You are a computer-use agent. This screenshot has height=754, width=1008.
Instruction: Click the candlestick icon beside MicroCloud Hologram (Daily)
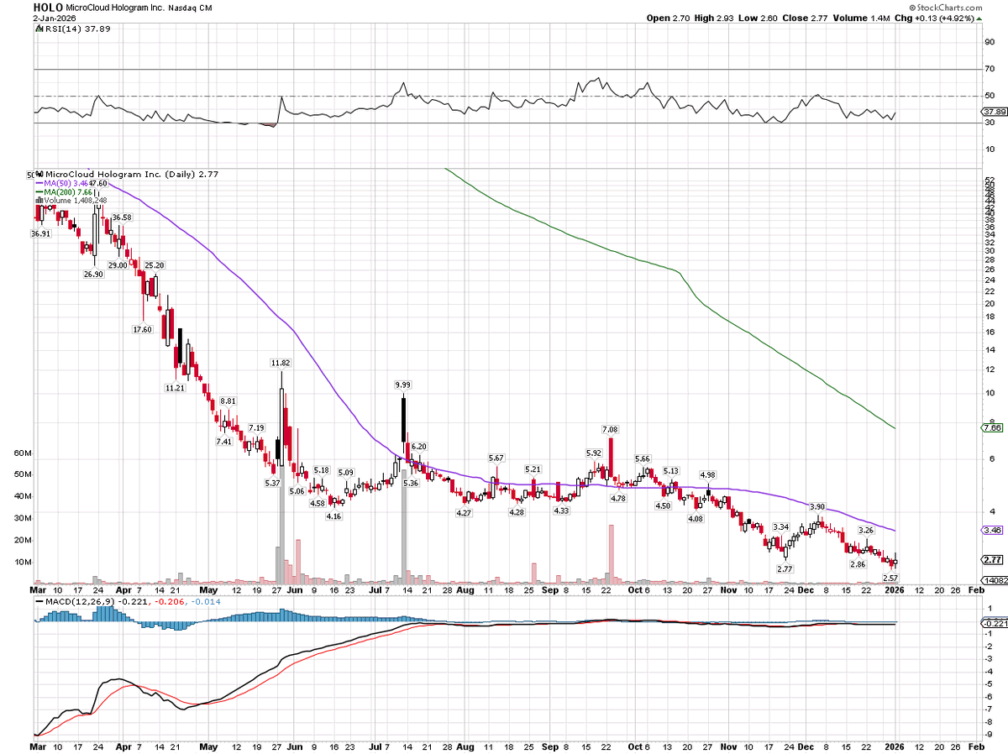pyautogui.click(x=38, y=174)
